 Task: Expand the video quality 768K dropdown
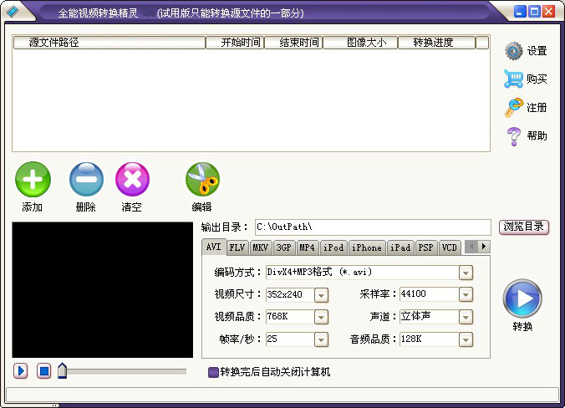click(x=321, y=318)
